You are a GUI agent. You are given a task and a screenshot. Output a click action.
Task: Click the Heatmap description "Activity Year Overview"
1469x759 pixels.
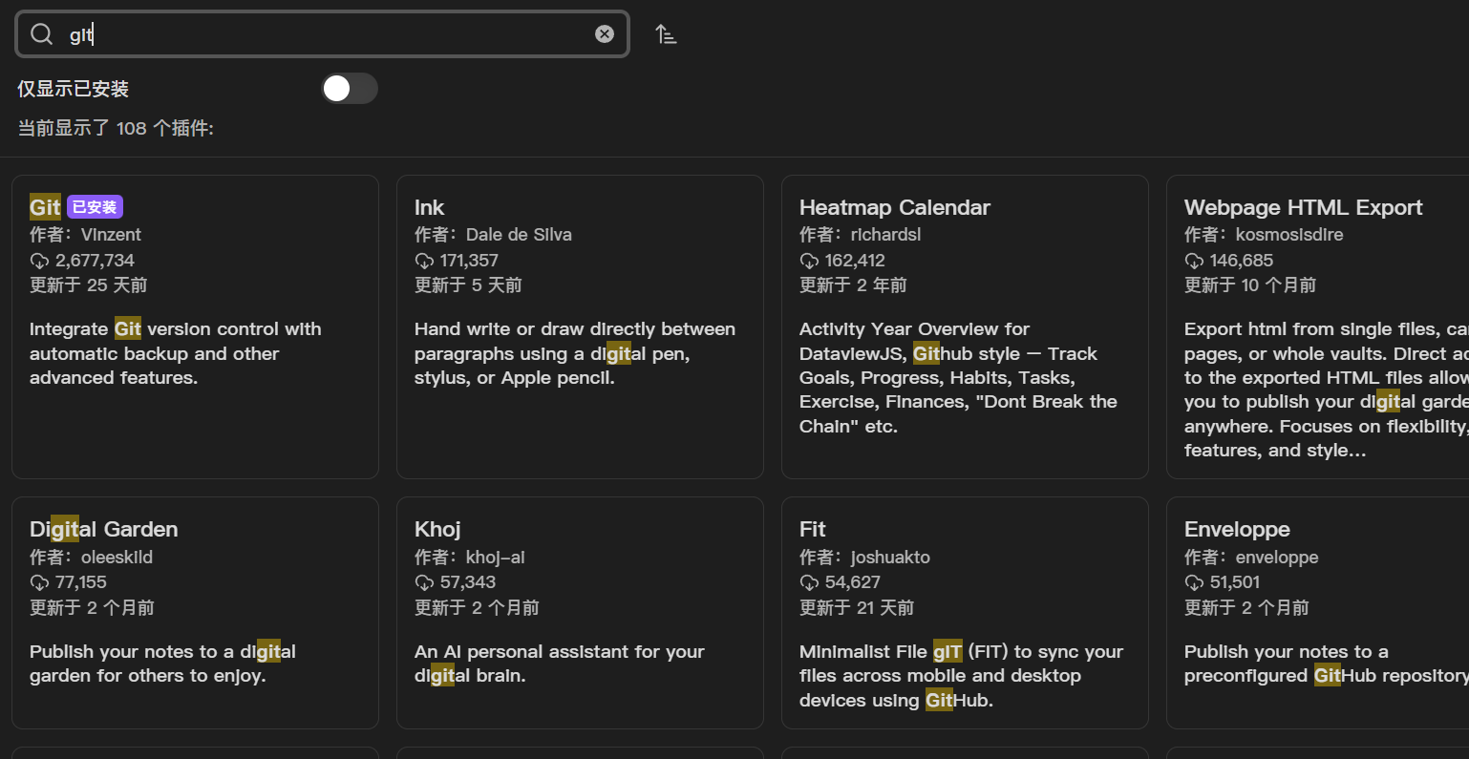click(958, 378)
